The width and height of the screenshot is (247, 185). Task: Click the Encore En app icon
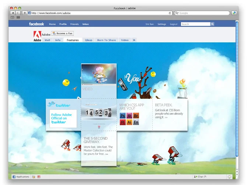pyautogui.click(x=136, y=122)
